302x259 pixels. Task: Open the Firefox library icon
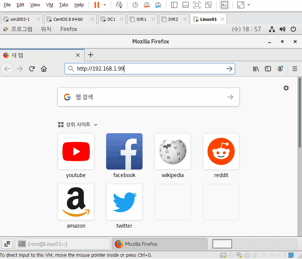pos(256,69)
